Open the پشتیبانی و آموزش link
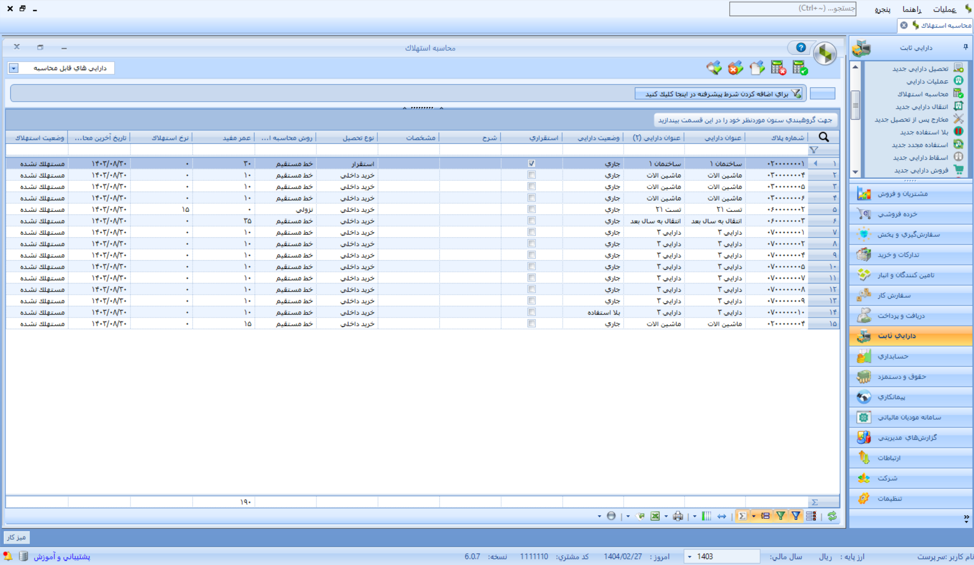Viewport: 974px width, 565px height. 62,557
